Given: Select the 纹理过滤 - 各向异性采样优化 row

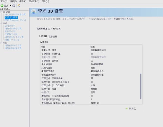Looking at the screenshot, I should tap(90, 82).
